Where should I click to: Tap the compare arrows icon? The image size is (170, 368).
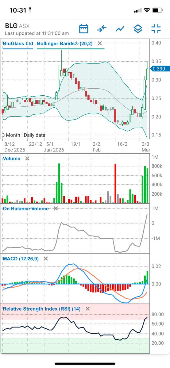click(x=102, y=29)
